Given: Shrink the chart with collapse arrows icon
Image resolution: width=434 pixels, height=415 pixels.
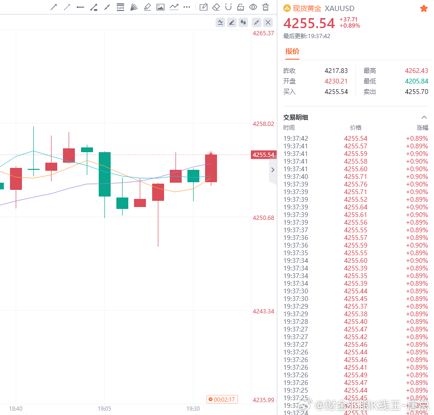Looking at the screenshot, I should coord(257,22).
